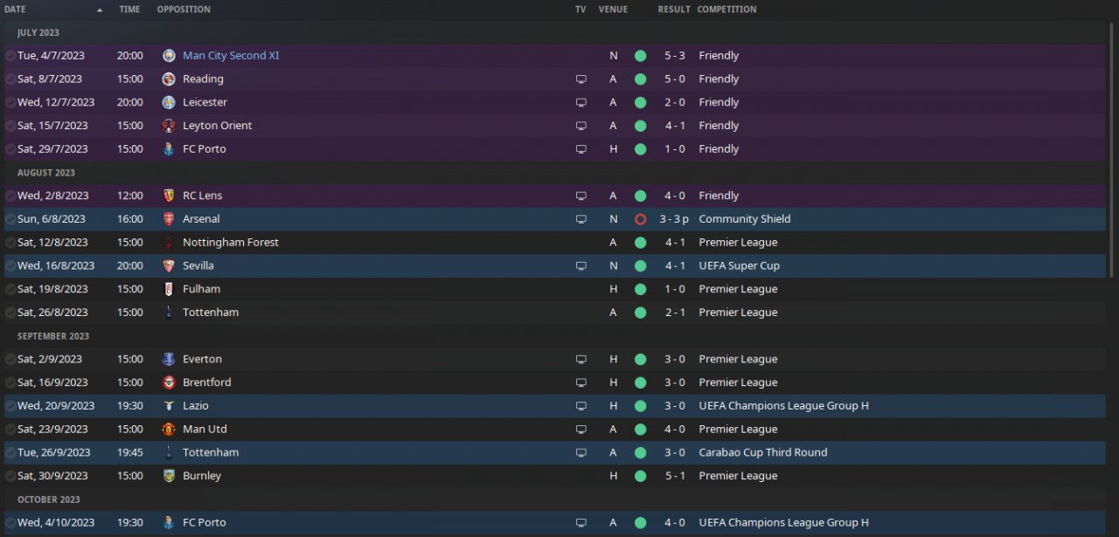The width and height of the screenshot is (1119, 537).
Task: Open the Man City Second XI link
Action: [231, 56]
